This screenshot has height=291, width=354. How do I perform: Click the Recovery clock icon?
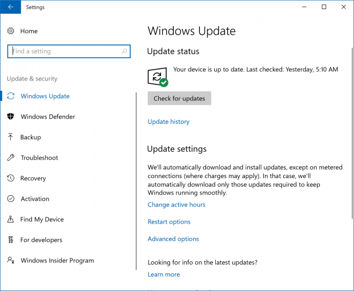pyautogui.click(x=11, y=178)
